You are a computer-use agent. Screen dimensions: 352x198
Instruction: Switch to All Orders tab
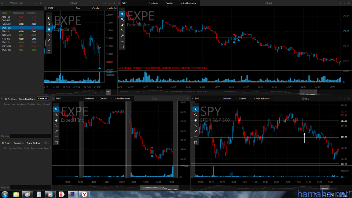pyautogui.click(x=7, y=143)
